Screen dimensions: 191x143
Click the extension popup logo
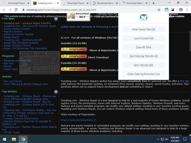[x=143, y=18]
